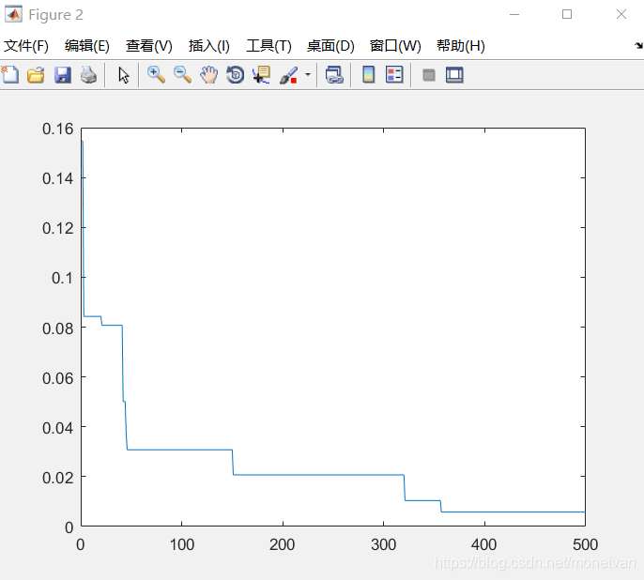
Task: Click the Figure 2 window title text
Action: (56, 15)
